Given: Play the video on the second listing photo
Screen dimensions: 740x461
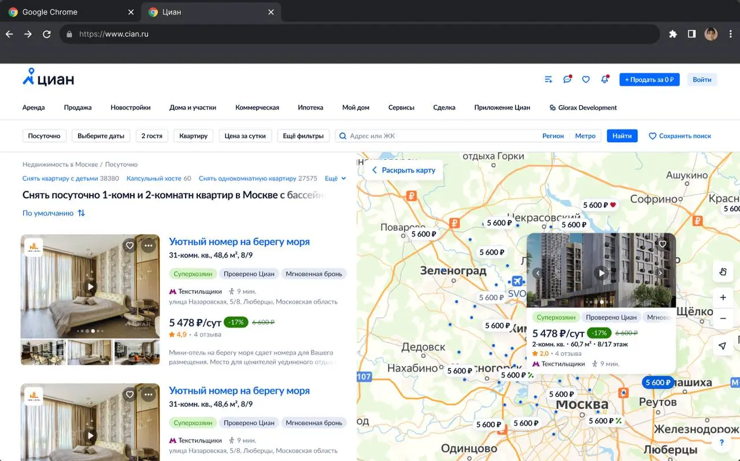Looking at the screenshot, I should (90, 436).
